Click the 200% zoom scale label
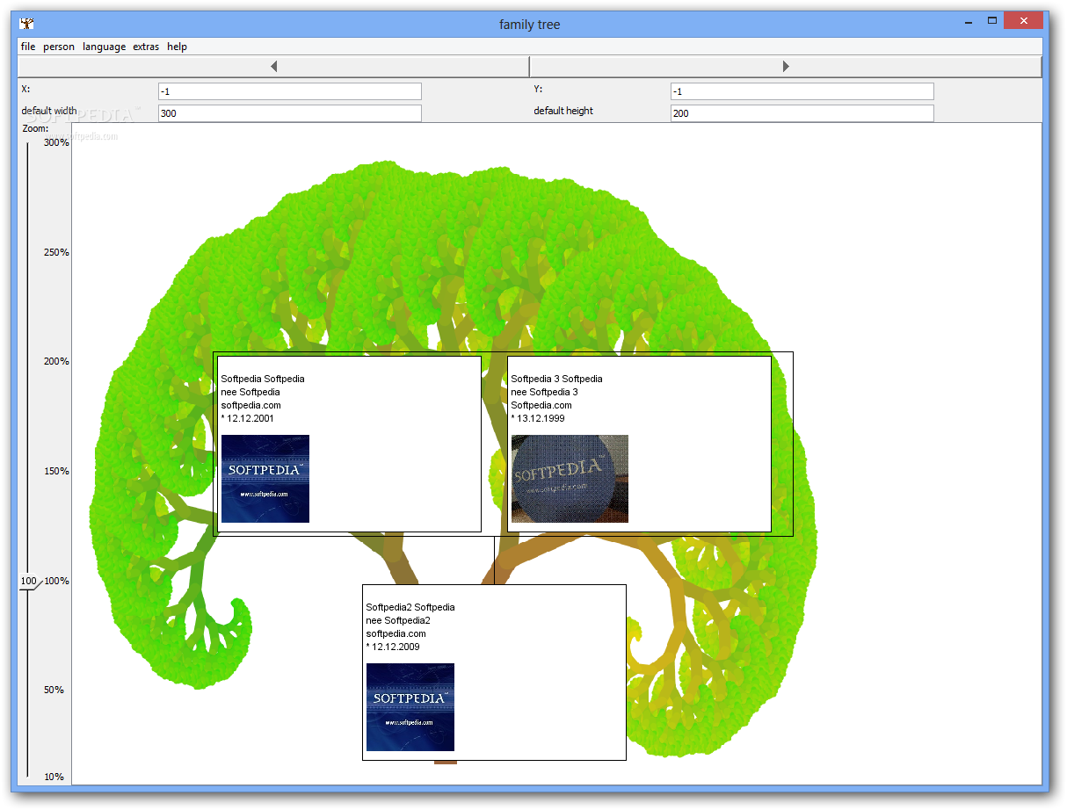This screenshot has height=810, width=1067. point(56,361)
